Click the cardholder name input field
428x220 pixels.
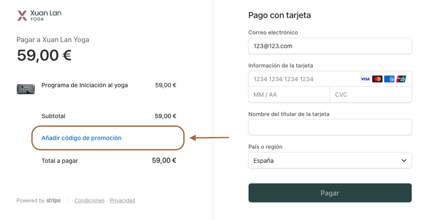coord(330,127)
